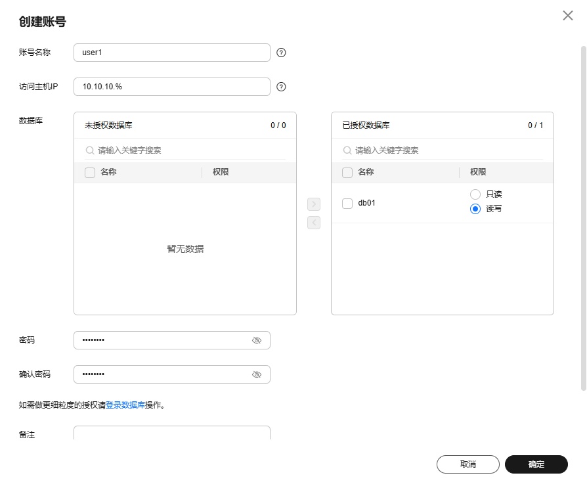587x490 pixels.
Task: Click the 账号名称 input field
Action: point(171,53)
